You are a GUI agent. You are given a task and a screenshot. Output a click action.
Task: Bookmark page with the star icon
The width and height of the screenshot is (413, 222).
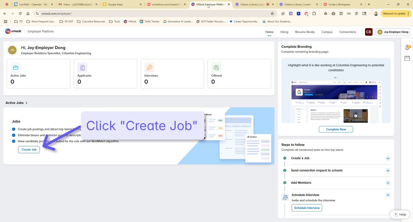point(272,14)
